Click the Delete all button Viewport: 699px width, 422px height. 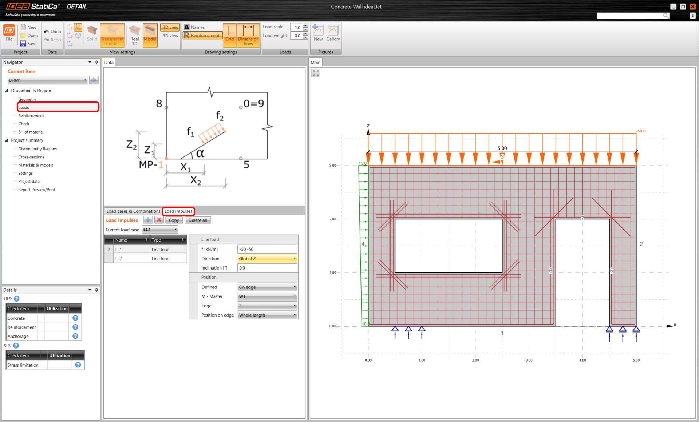click(x=197, y=220)
